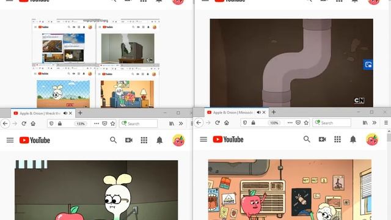
Task: Click tracking protection shield in bottom-left window
Action: (x=51, y=123)
